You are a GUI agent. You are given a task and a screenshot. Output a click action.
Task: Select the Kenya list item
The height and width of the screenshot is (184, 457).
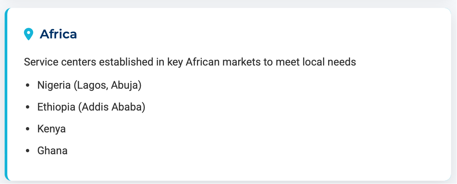pyautogui.click(x=51, y=129)
